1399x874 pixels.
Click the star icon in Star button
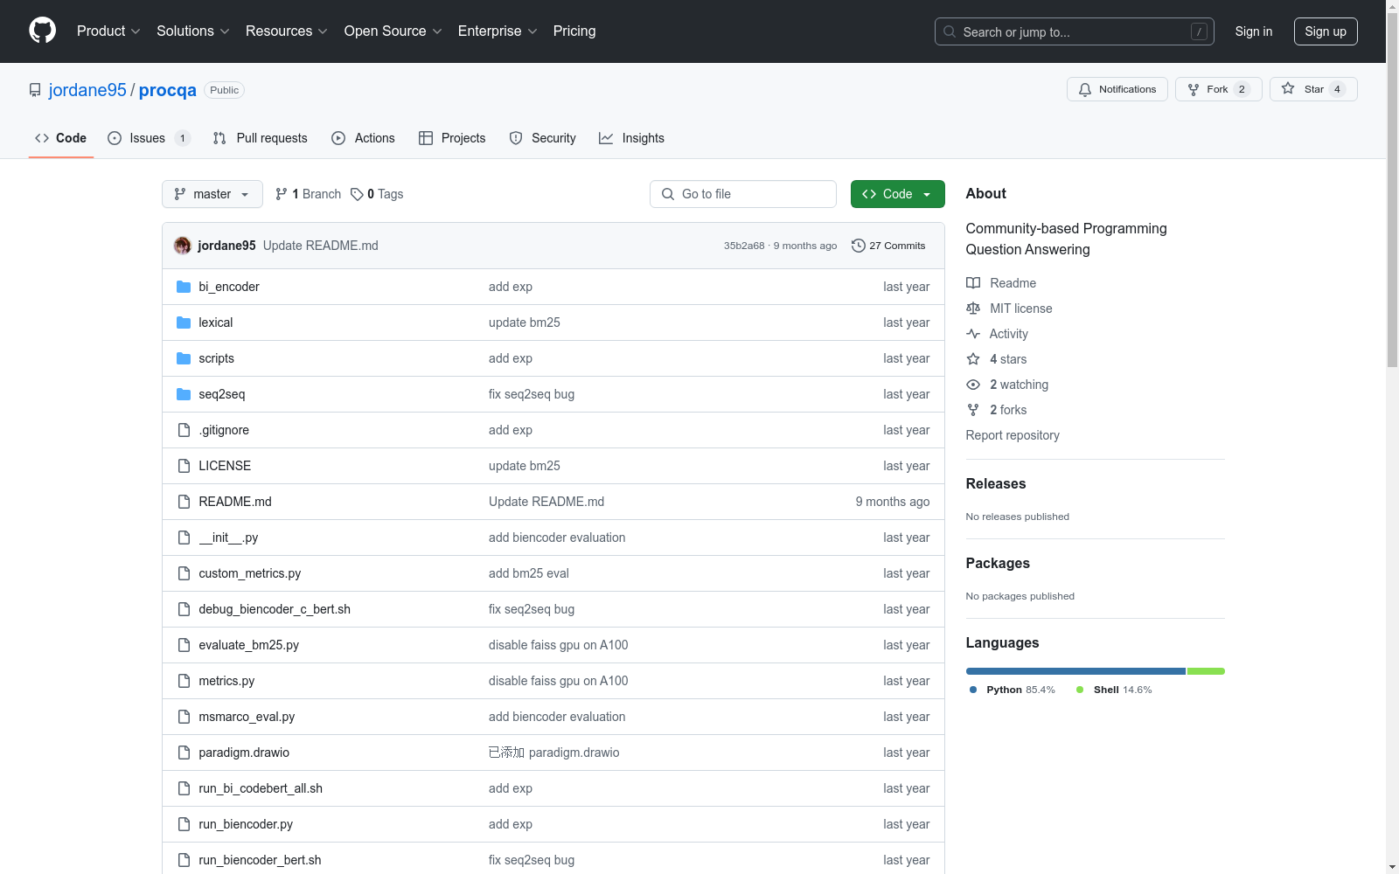click(x=1288, y=88)
